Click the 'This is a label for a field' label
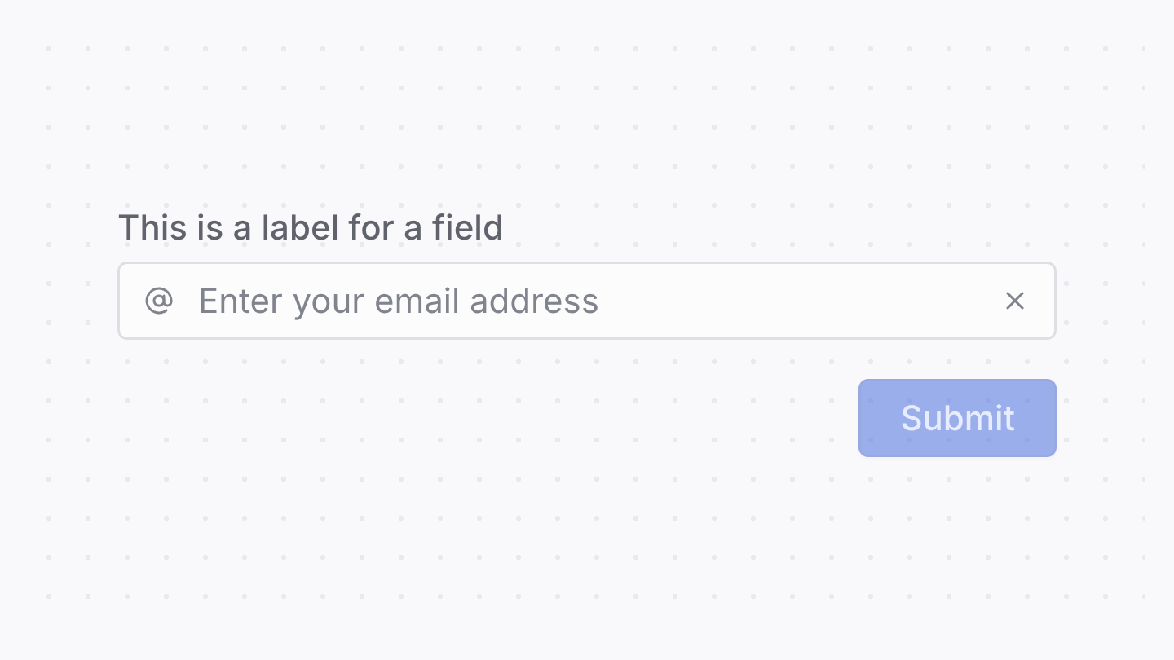The width and height of the screenshot is (1174, 660). coord(311,227)
